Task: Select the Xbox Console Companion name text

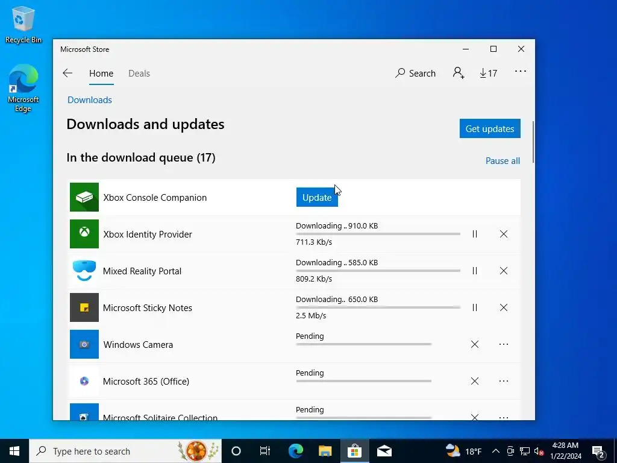Action: pos(155,198)
